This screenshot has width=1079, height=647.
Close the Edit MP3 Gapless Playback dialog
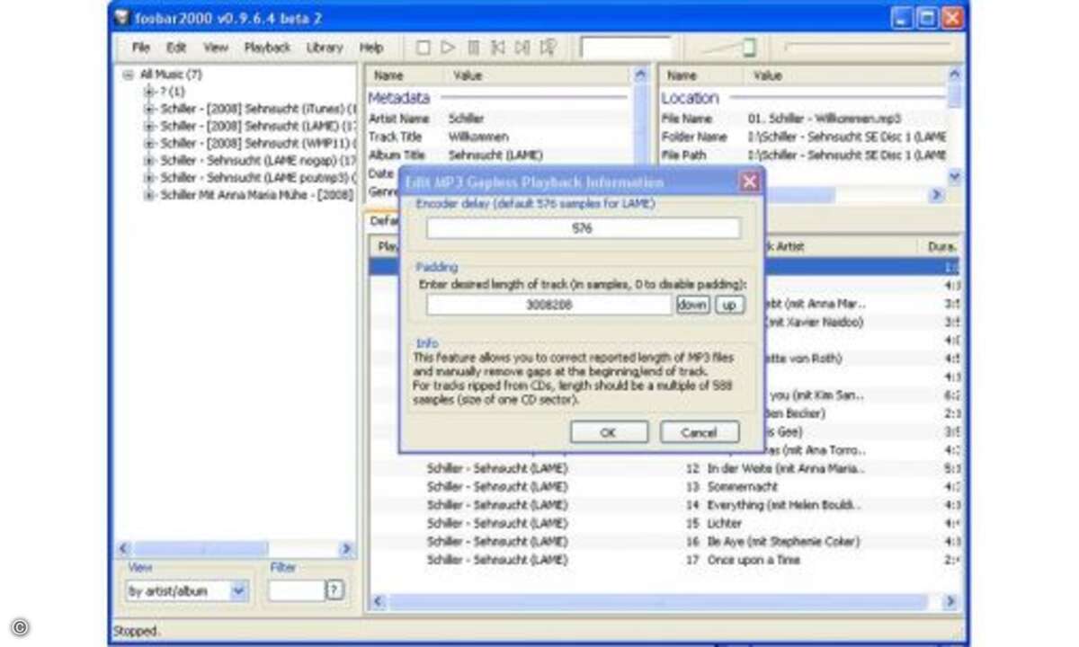pyautogui.click(x=749, y=182)
